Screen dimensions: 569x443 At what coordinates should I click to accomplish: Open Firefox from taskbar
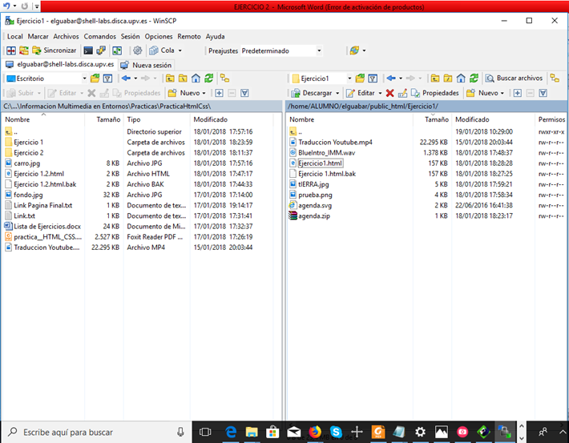click(x=315, y=432)
